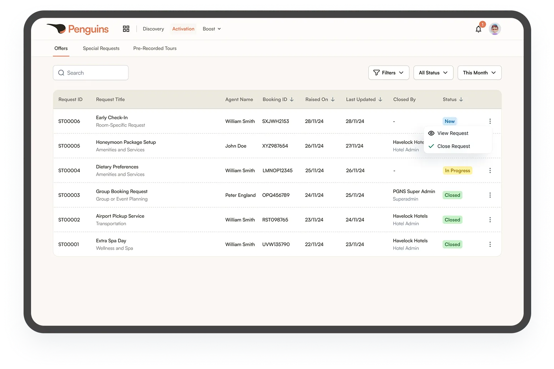The image size is (554, 369).
Task: Open kebab menu for Airport Pickup Service
Action: pos(490,220)
